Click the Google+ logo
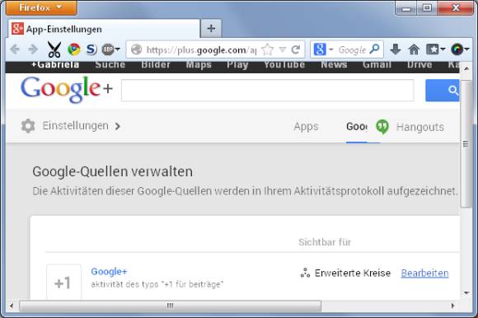The width and height of the screenshot is (478, 318). click(x=67, y=89)
